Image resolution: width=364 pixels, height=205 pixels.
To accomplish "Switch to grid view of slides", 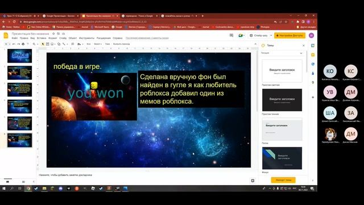I will point(23,182).
